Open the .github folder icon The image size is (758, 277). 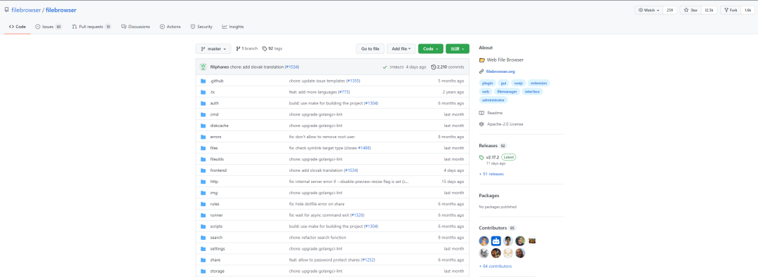click(x=203, y=81)
